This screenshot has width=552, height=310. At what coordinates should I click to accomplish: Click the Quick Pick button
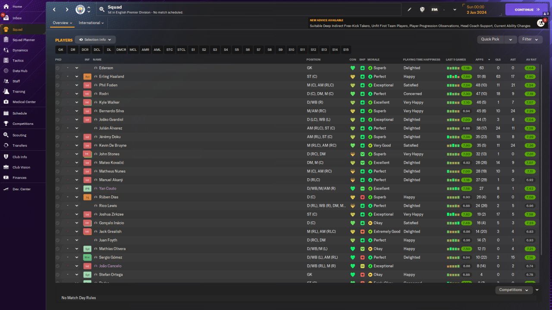pos(490,39)
